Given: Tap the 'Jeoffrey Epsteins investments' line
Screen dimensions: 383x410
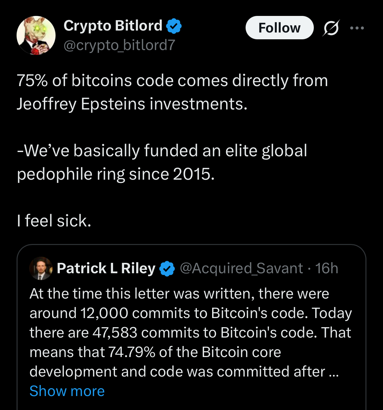Looking at the screenshot, I should click(132, 104).
